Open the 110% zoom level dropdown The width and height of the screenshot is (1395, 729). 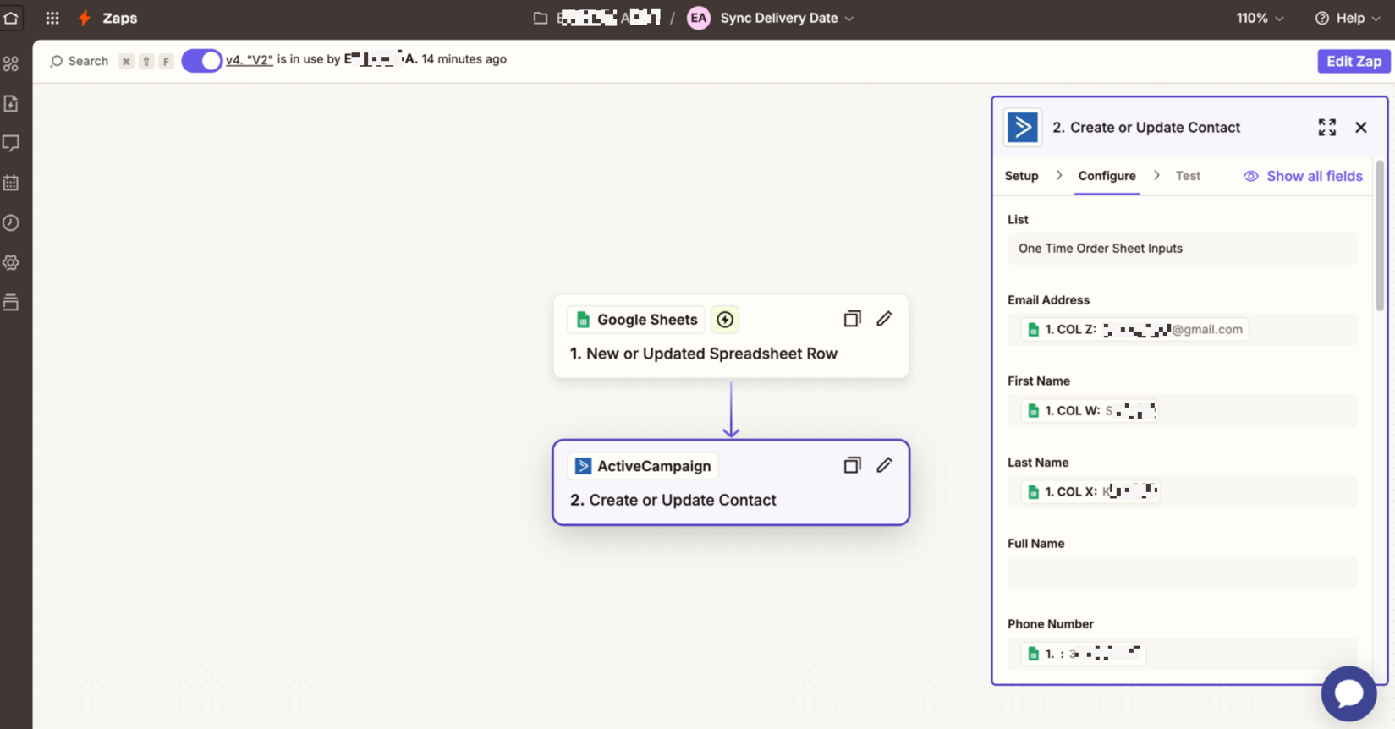(1260, 18)
